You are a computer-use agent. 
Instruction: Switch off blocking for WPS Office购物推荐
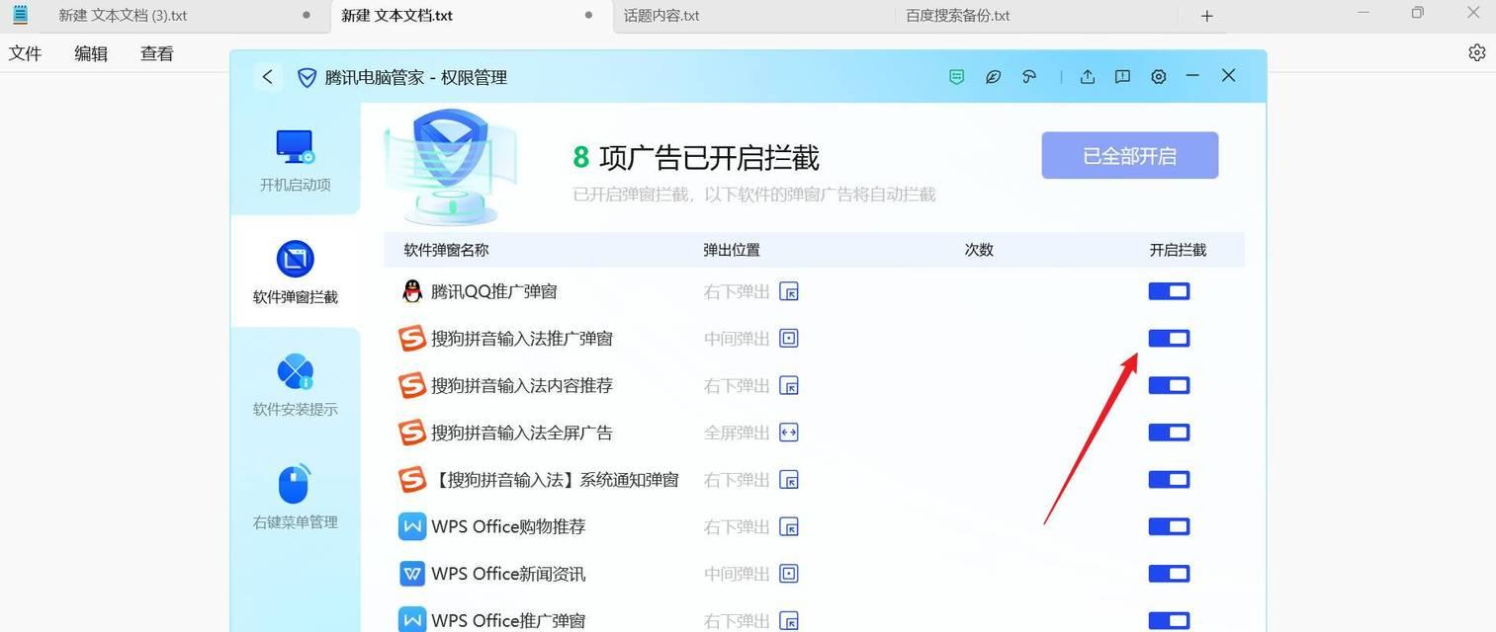(1169, 526)
